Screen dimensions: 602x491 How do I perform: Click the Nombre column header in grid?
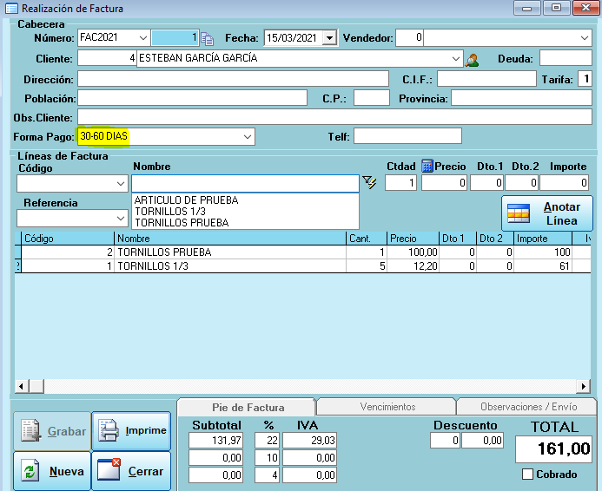[230, 239]
